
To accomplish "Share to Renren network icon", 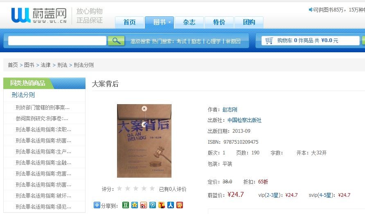I will pos(171,205).
